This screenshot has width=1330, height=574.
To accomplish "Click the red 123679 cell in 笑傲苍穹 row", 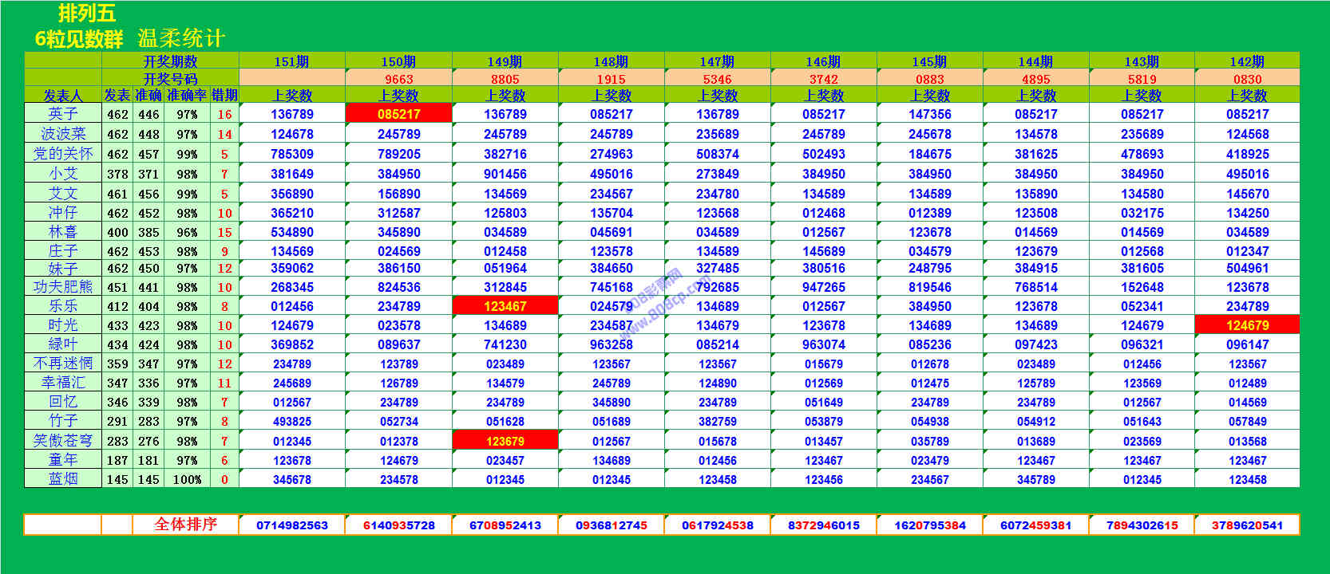I will 505,441.
